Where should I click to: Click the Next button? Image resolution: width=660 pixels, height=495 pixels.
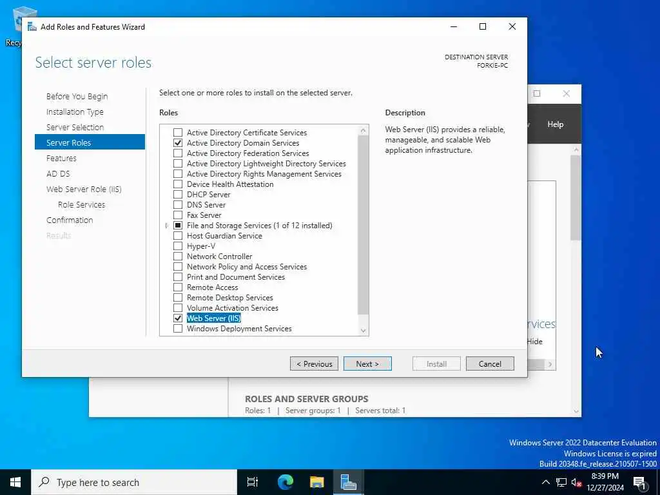[x=367, y=364]
